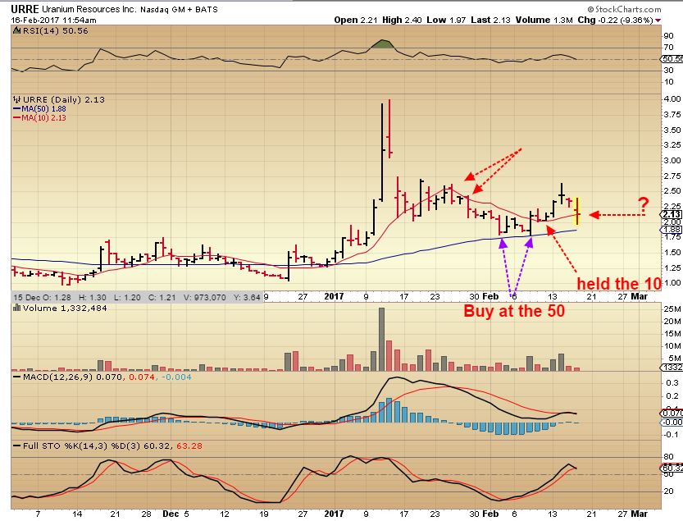Click the 16-Feb-2017 11:54am timestamp
The width and height of the screenshot is (683, 521).
tap(53, 20)
